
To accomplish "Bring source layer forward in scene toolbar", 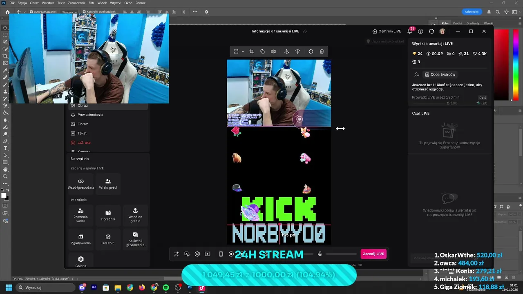I will pyautogui.click(x=286, y=51).
